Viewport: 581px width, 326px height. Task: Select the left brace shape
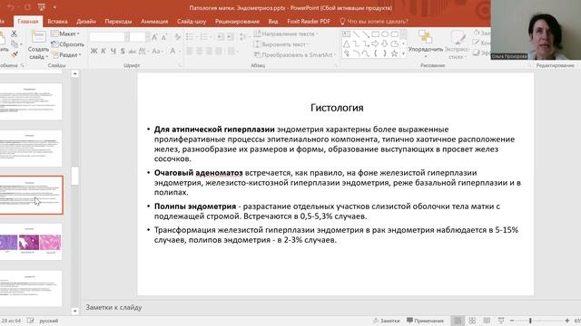tap(375, 53)
